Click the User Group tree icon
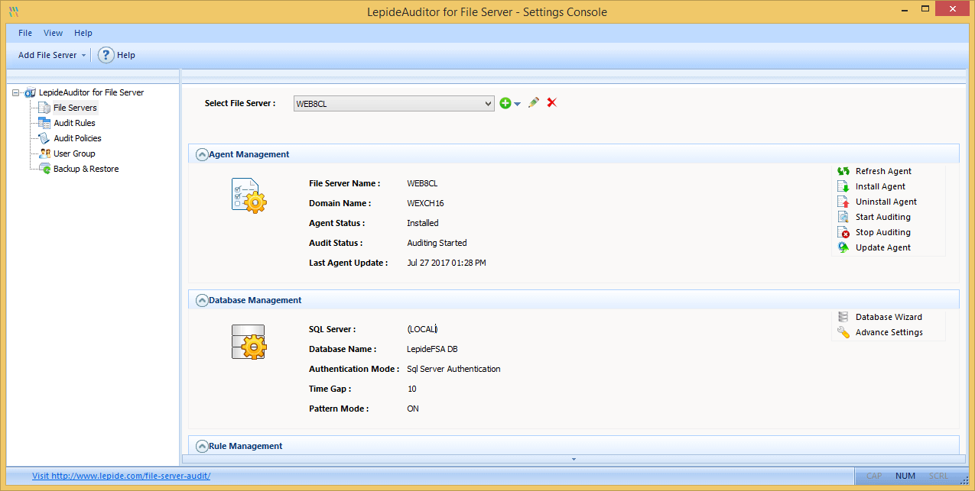The image size is (975, 491). coord(44,153)
